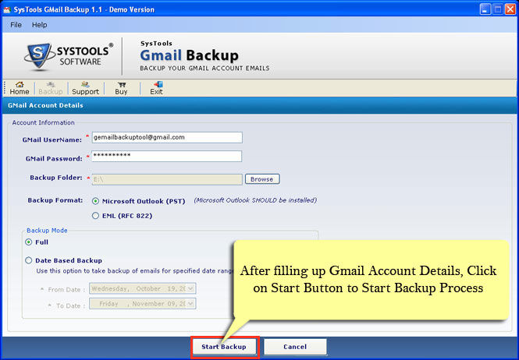The image size is (519, 360).
Task: Open the Support toolbar icon
Action: [85, 88]
